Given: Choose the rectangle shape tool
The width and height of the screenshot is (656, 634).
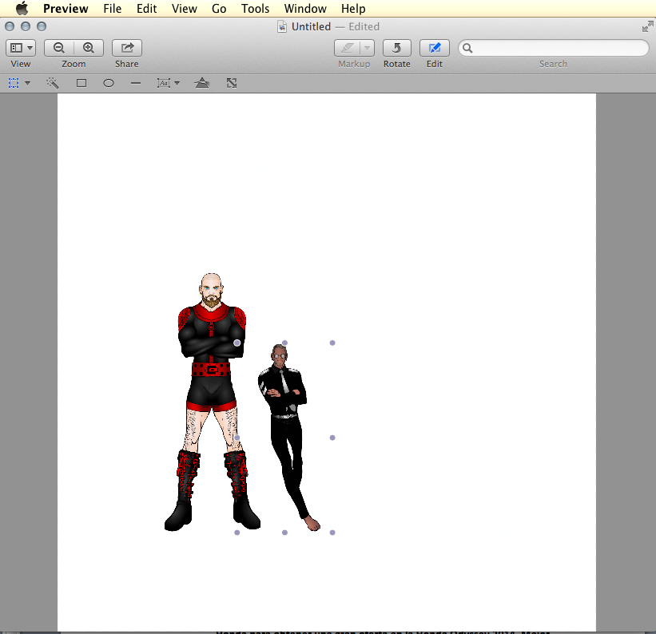Looking at the screenshot, I should coord(81,83).
